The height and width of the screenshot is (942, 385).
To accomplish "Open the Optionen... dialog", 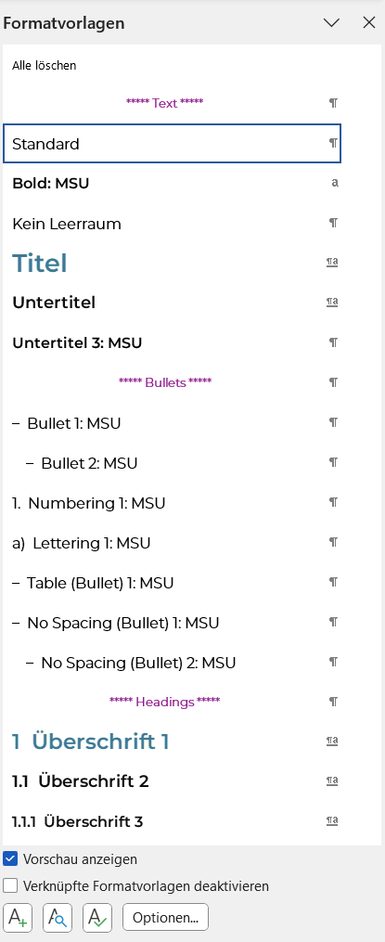I will coord(165,917).
